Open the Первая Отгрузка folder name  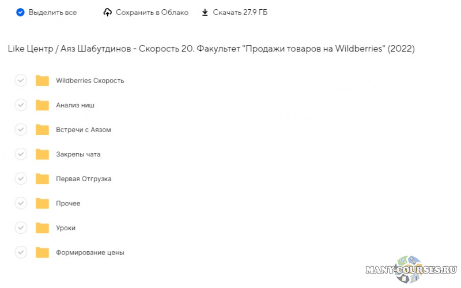pyautogui.click(x=84, y=179)
